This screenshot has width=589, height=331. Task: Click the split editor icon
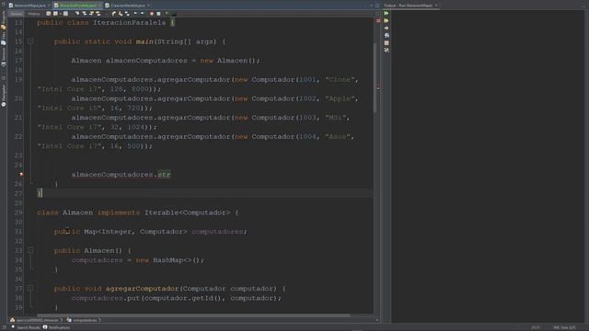click(377, 14)
